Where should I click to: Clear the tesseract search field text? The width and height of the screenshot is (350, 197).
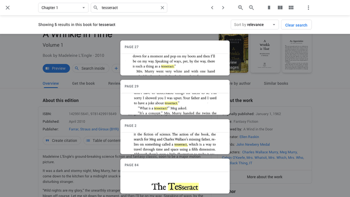162,8
